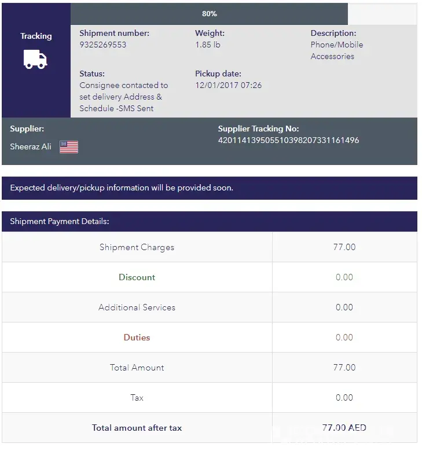The height and width of the screenshot is (462, 422).
Task: Click the red Duties label
Action: click(137, 338)
